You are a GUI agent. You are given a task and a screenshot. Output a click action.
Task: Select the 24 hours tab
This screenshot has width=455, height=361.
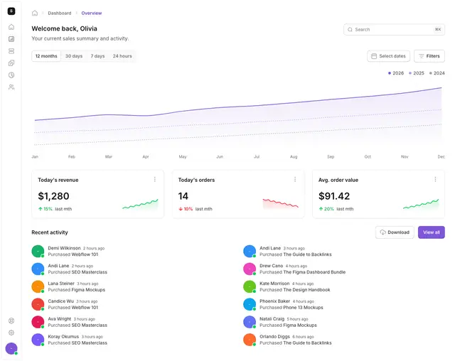[122, 56]
